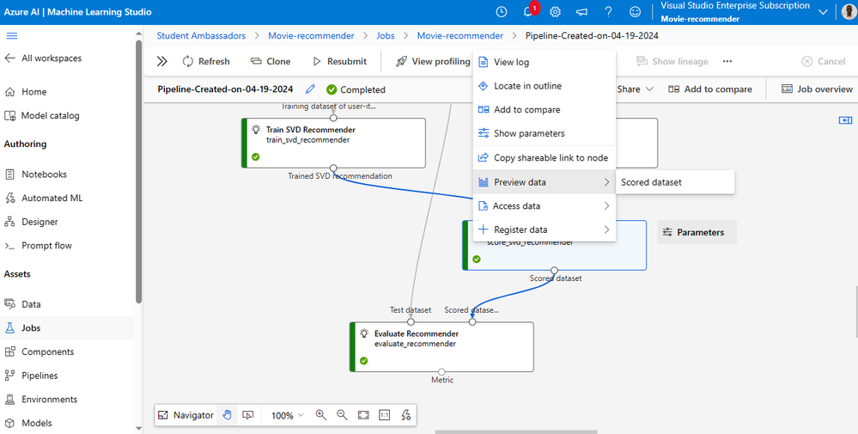
Task: Click the Scored dataset output port circle
Action: (x=554, y=271)
